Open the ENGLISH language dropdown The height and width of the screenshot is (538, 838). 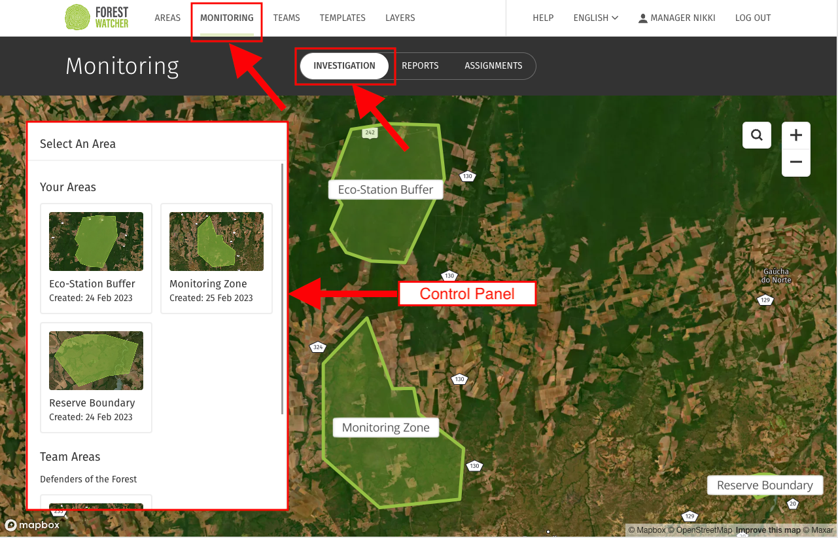(x=594, y=18)
